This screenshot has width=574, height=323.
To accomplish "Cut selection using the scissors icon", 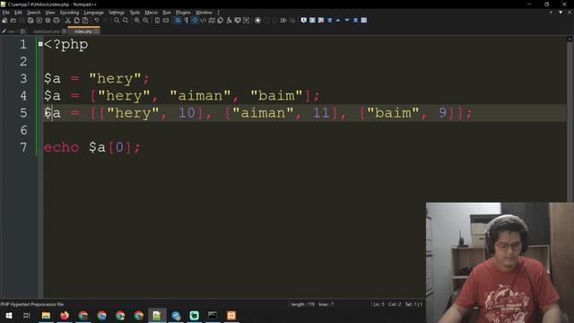I will [68, 21].
